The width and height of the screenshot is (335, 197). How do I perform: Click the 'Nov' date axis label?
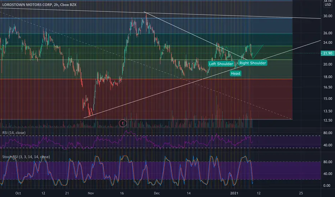point(91,193)
